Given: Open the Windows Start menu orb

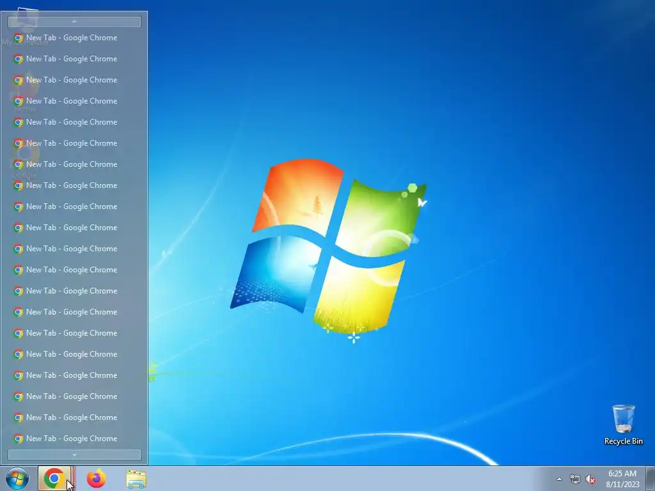Looking at the screenshot, I should click(17, 478).
